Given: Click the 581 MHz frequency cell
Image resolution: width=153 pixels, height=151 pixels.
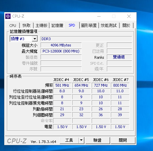Looking at the screenshot, I should click(62, 85).
